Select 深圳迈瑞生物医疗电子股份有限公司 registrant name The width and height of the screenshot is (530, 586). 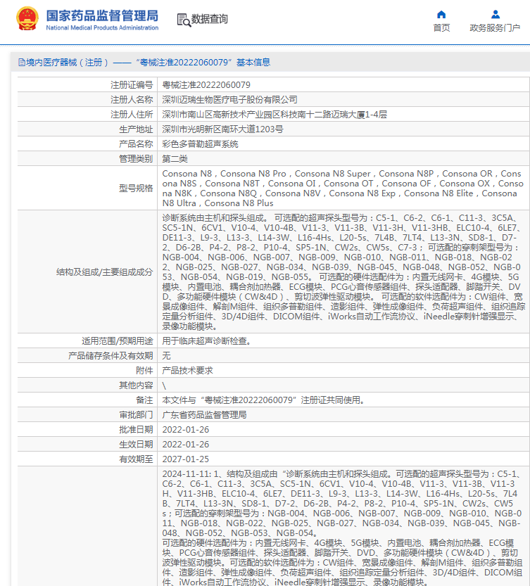pos(229,100)
